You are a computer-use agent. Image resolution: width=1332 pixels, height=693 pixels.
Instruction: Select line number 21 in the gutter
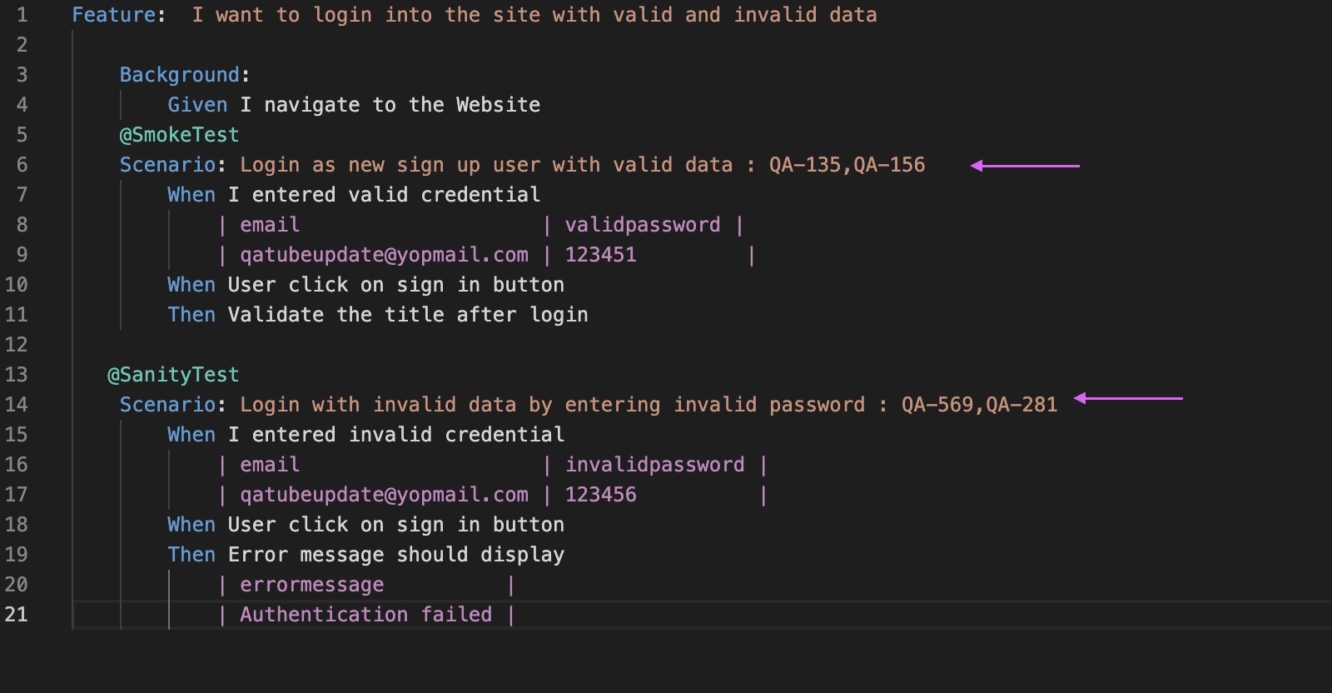click(17, 615)
